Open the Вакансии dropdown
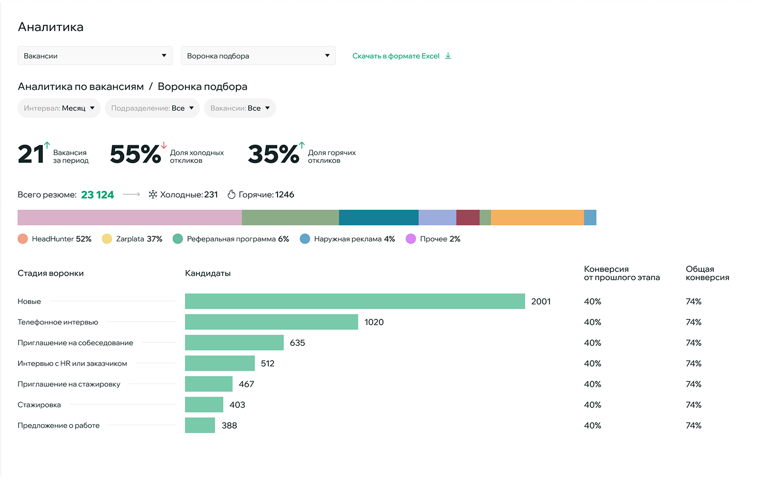 pos(95,56)
